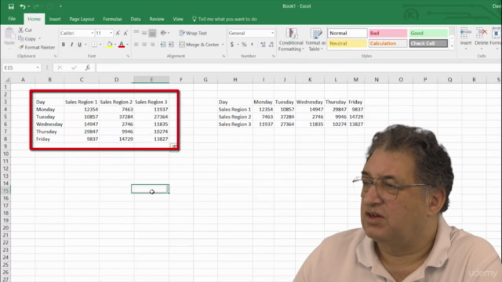This screenshot has width=502, height=282.
Task: Click the Tell me what you want to do box
Action: (224, 19)
